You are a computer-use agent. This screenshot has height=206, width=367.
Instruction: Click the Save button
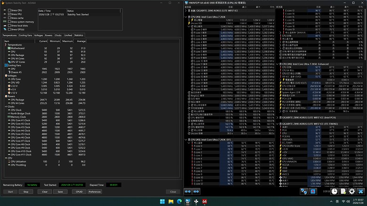pos(60,192)
